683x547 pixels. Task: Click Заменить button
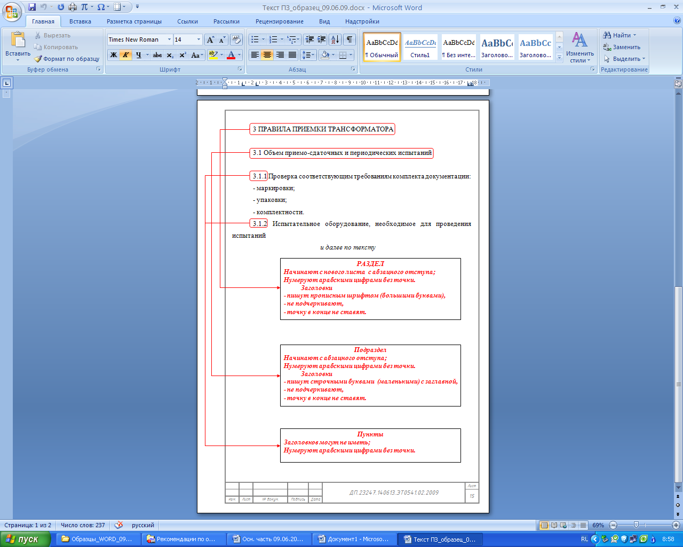(x=622, y=47)
